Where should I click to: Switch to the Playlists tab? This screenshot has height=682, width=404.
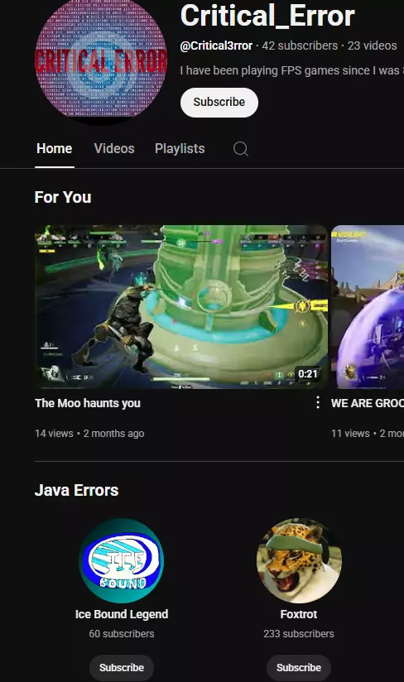point(180,149)
